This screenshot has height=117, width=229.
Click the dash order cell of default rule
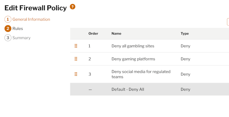coord(90,89)
